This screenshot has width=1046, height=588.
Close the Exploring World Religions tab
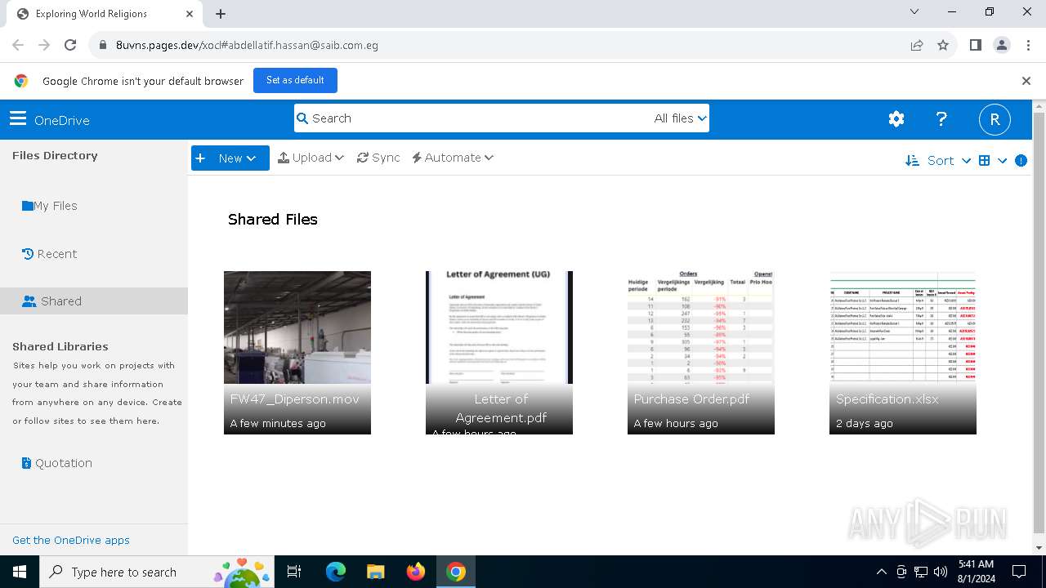coord(190,14)
